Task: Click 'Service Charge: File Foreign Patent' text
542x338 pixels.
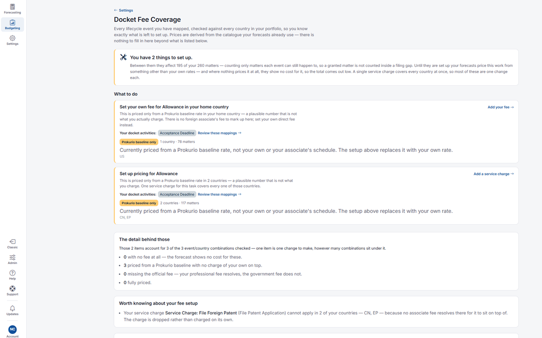Action: point(201,313)
